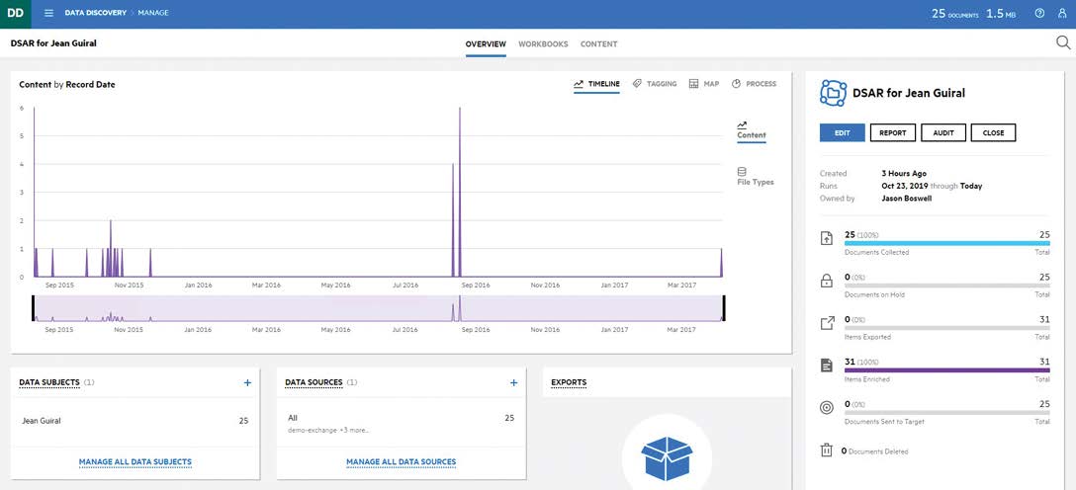Click Data Discovery breadcrumb
Screen dimensions: 1076x490
[95, 13]
